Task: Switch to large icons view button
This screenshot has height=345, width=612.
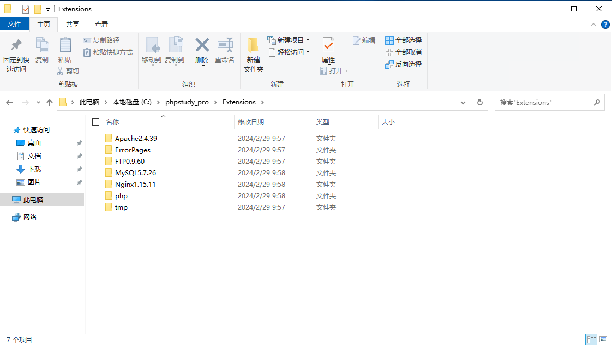Action: 603,340
